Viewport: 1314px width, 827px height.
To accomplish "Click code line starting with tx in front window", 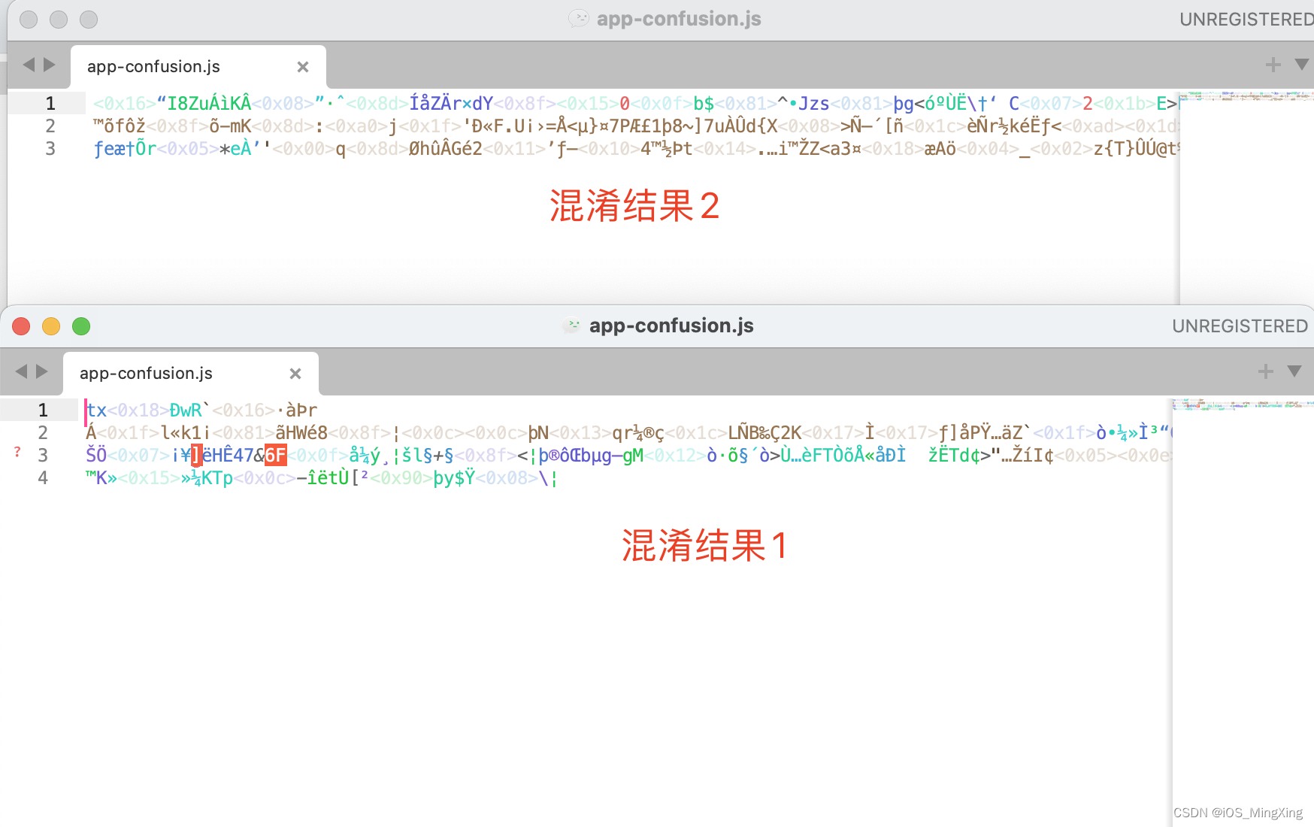I will pyautogui.click(x=201, y=410).
